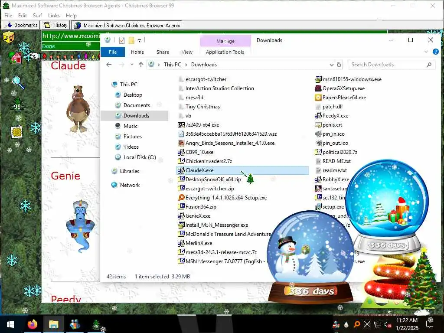The width and height of the screenshot is (444, 333).
Task: Select the CB99_10.exe file
Action: [x=199, y=152]
